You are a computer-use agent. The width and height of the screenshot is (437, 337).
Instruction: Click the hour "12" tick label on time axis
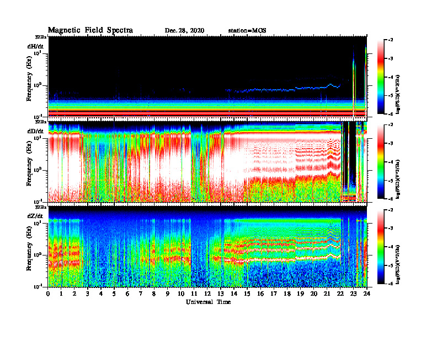(207, 294)
